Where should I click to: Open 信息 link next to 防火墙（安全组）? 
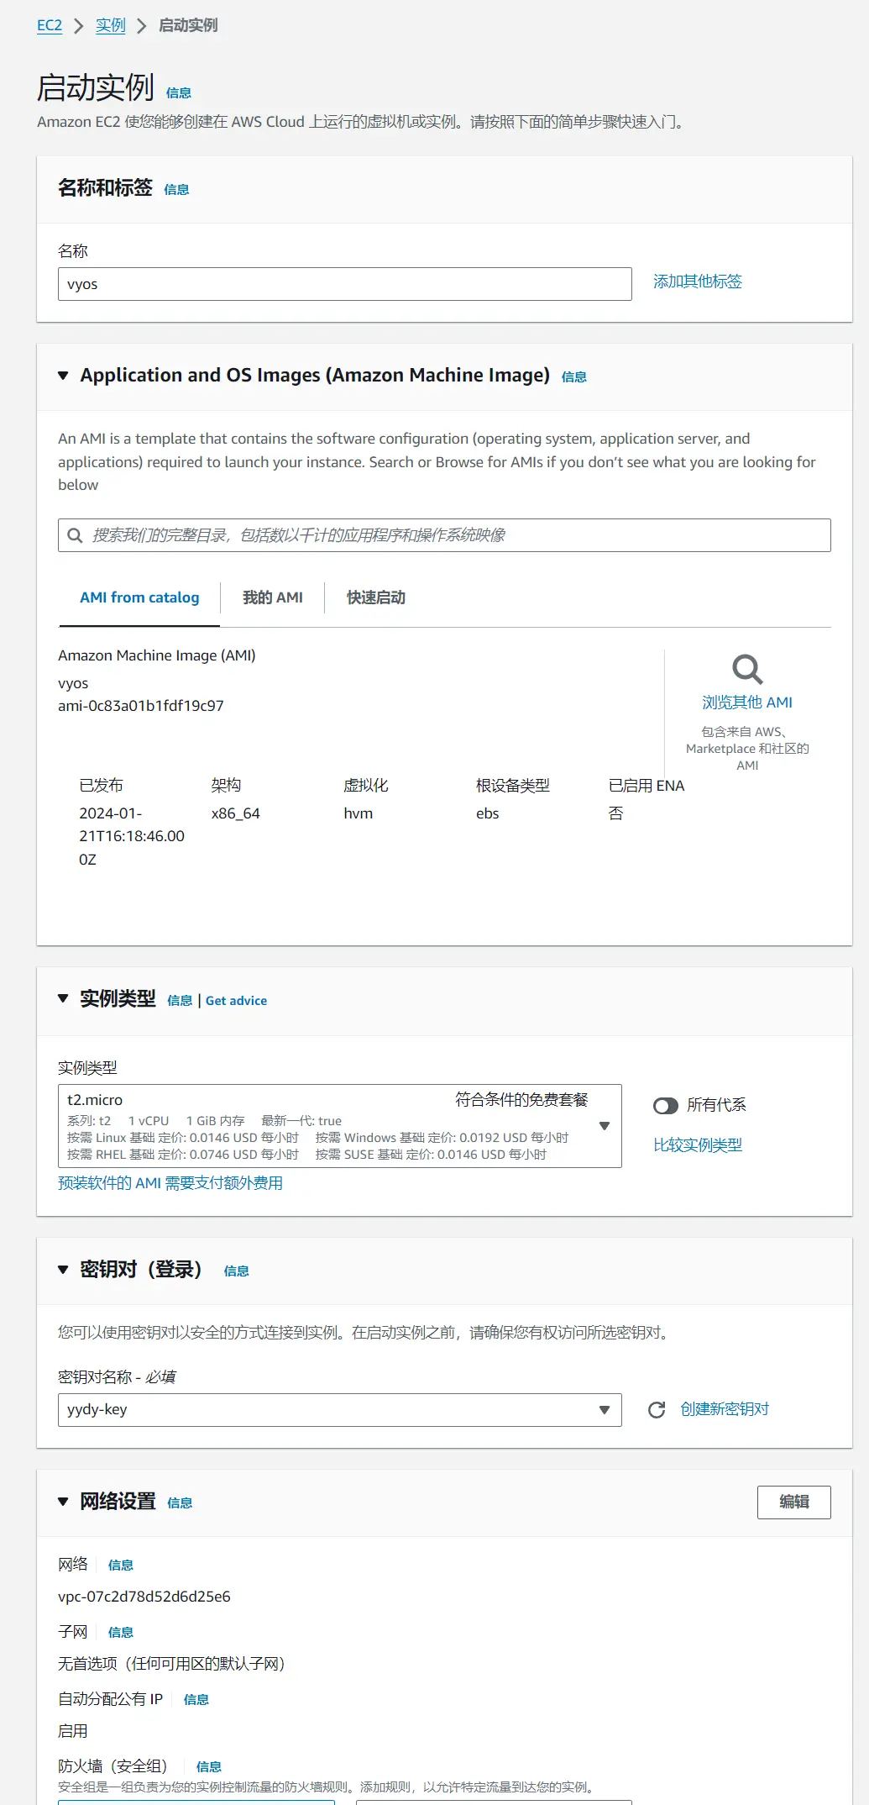coord(209,1767)
